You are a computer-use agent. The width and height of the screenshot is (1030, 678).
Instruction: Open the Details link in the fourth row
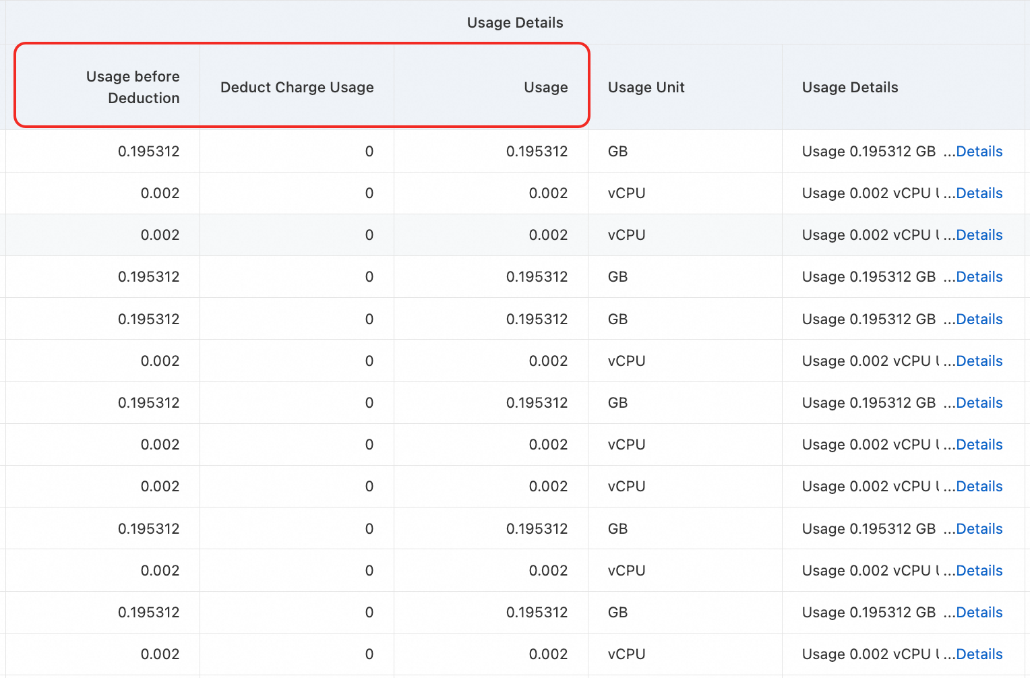979,277
